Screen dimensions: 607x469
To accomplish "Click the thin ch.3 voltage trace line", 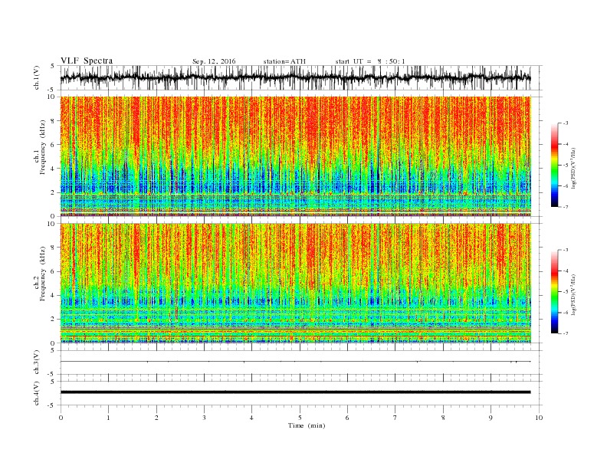I will [295, 362].
